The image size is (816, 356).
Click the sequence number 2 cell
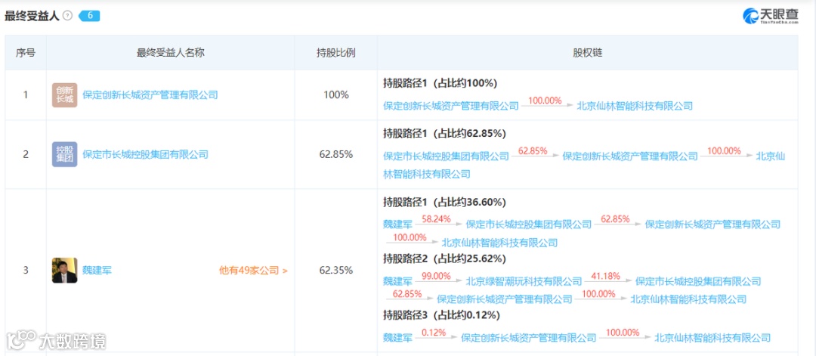point(26,154)
